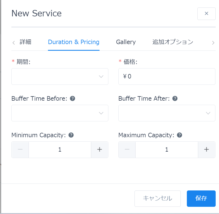Open the Gallery tab
Screen dimensions: 219x214
[x=126, y=42]
